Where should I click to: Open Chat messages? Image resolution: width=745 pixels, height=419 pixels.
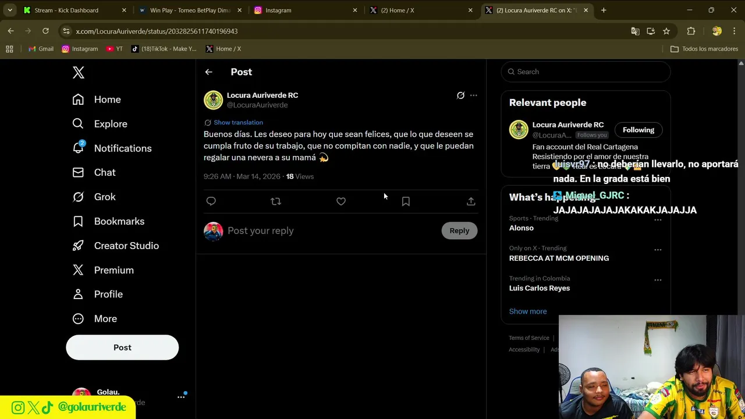[94, 172]
